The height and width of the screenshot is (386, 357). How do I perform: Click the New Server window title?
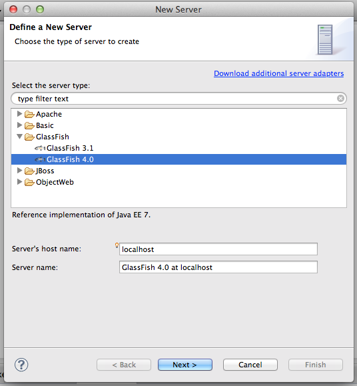(178, 9)
